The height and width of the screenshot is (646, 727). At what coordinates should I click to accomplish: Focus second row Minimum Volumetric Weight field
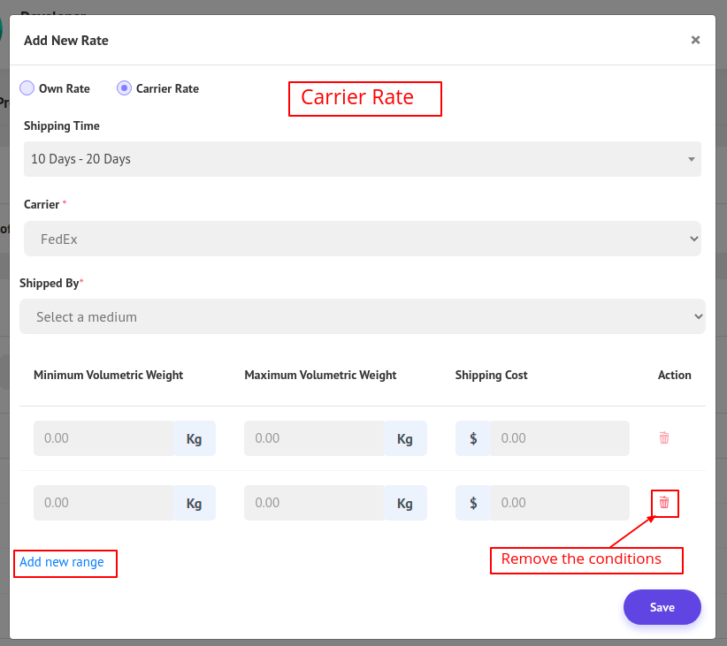pyautogui.click(x=103, y=503)
